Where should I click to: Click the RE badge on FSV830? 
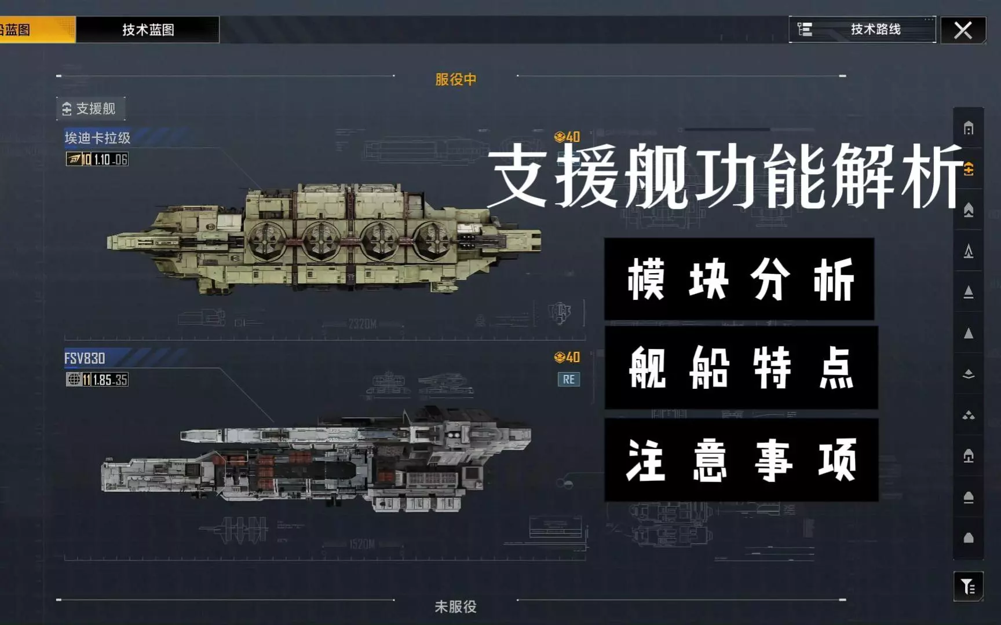click(568, 380)
